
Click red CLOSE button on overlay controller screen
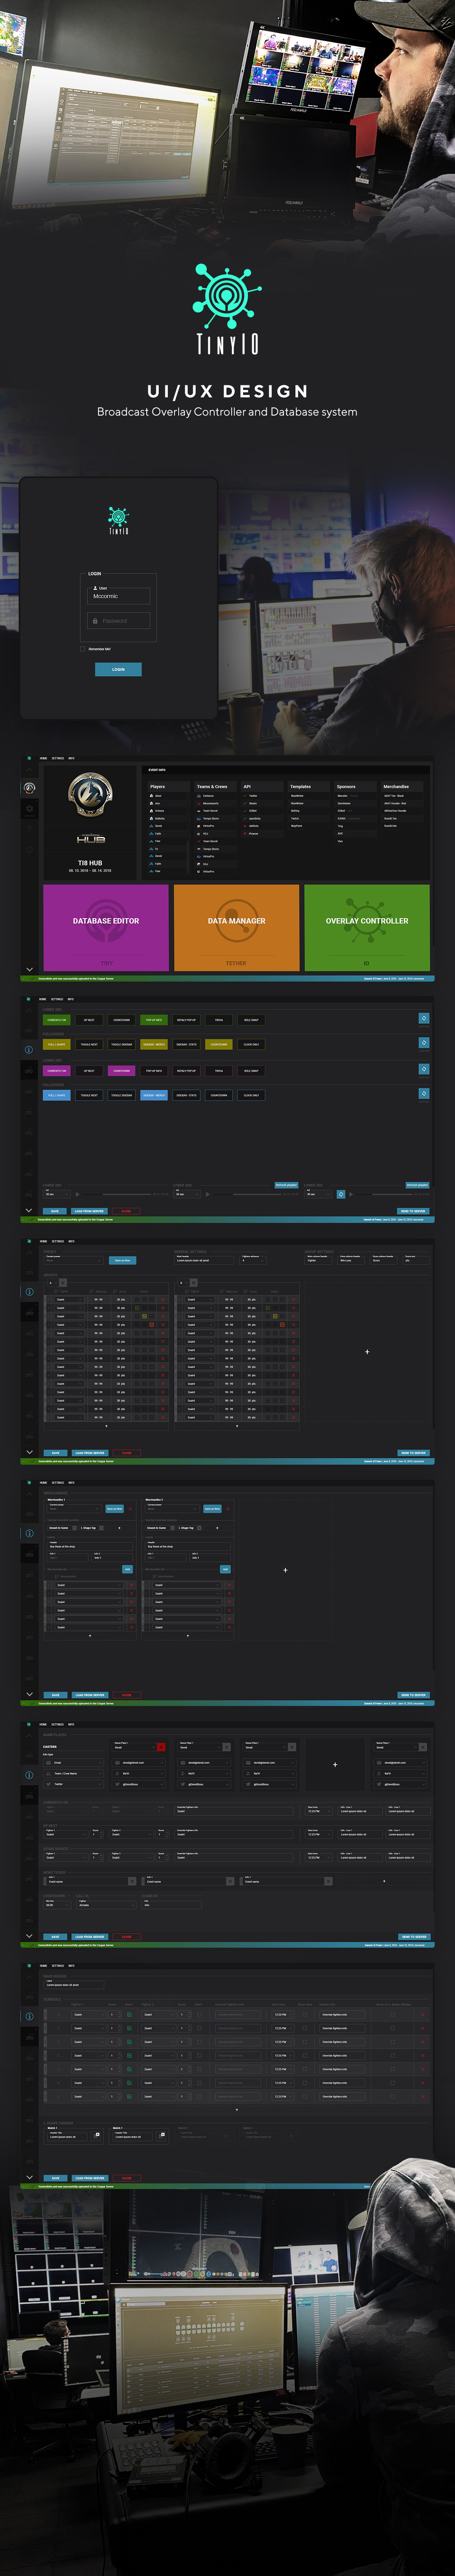[126, 1211]
